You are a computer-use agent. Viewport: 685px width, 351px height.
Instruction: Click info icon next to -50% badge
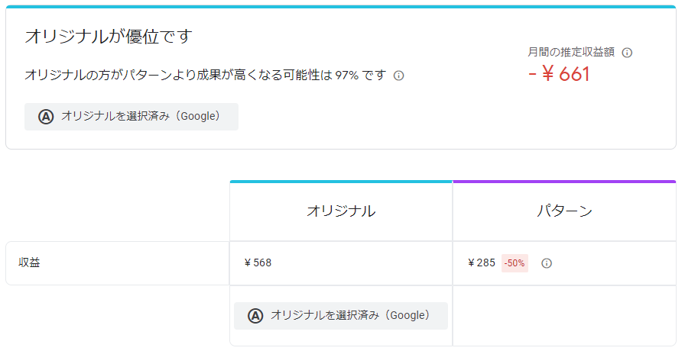pyautogui.click(x=547, y=263)
